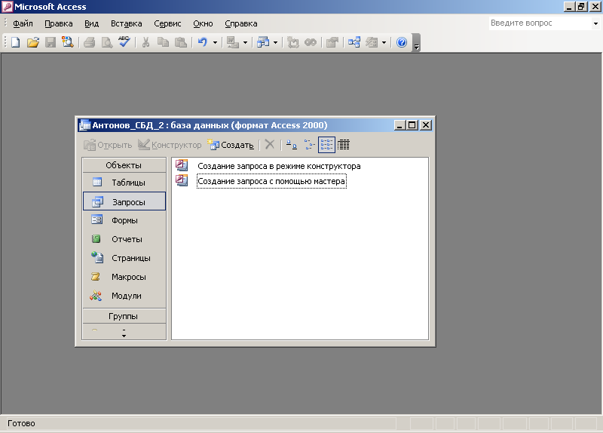Image resolution: width=603 pixels, height=433 pixels.
Task: Open the Окно menu
Action: (x=203, y=23)
